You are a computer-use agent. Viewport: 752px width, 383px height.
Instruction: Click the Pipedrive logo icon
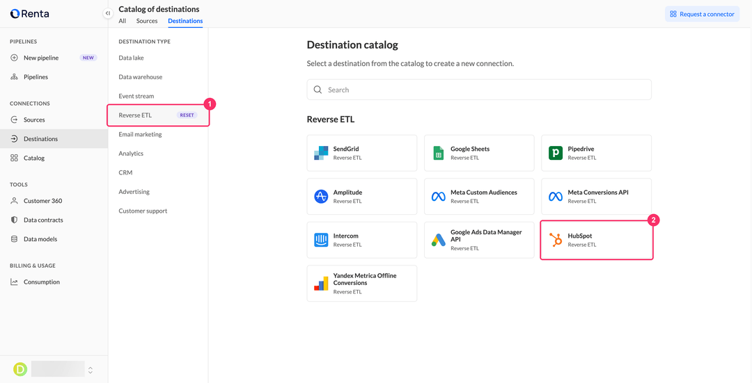click(x=556, y=153)
